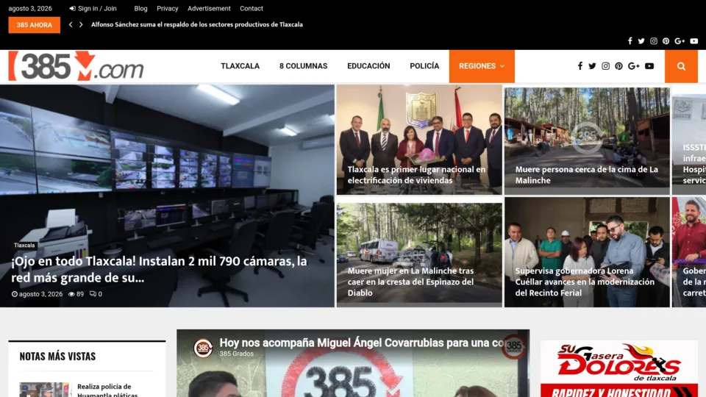
Task: Click 385 Grados channel avatar in video
Action: point(203,348)
